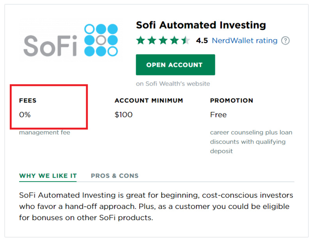Click the blue dot grid icon in logo

point(101,40)
